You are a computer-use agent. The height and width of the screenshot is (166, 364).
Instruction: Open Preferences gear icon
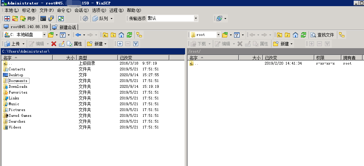(85, 18)
